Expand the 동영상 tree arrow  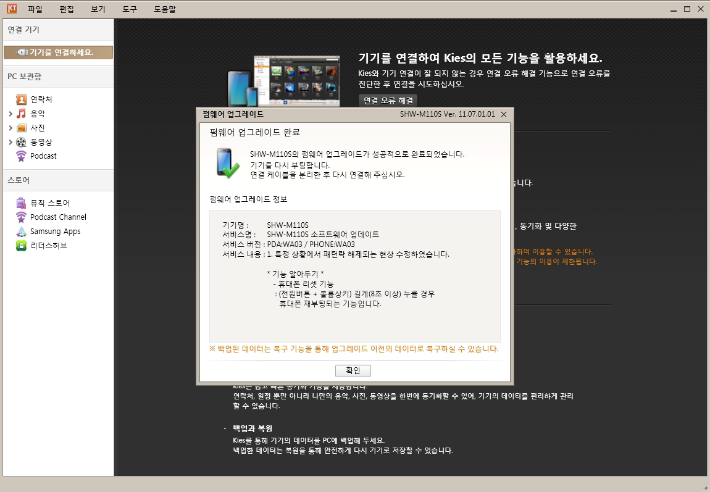(10, 142)
